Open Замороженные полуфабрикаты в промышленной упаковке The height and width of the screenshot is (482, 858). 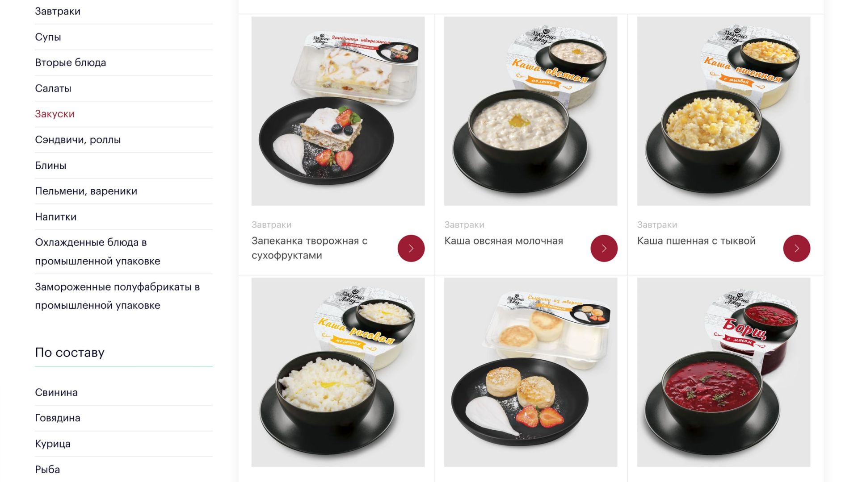(117, 296)
